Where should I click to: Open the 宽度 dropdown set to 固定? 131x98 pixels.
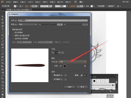[x=28, y=25]
